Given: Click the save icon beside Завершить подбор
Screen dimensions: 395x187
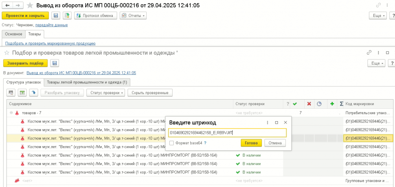Looking at the screenshot, I should coord(55,63).
